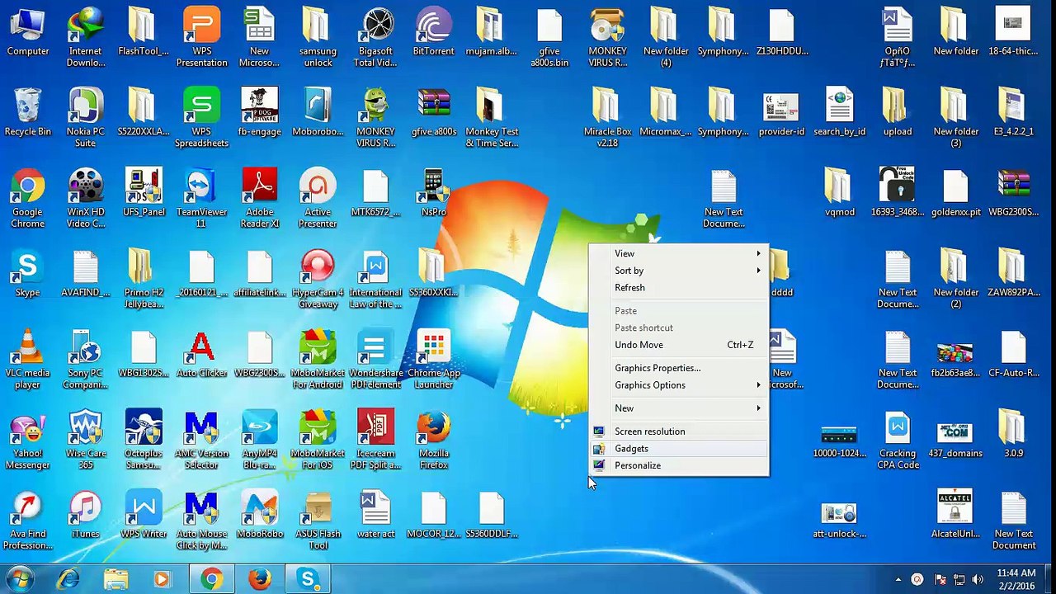Viewport: 1056px width, 594px height.
Task: Select the HyperCam 4 Giveaway icon
Action: point(318,279)
